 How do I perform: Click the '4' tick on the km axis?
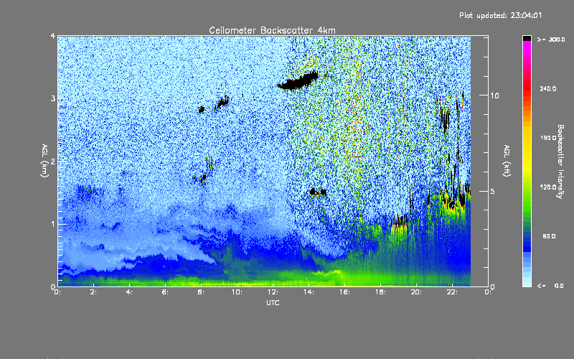coord(53,36)
